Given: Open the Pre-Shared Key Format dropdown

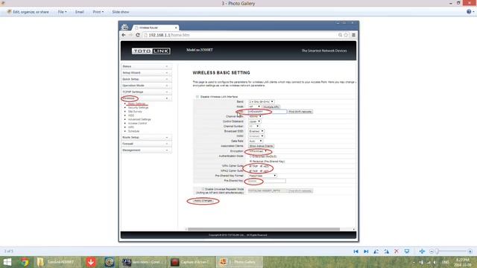Looking at the screenshot, I should click(262, 176).
